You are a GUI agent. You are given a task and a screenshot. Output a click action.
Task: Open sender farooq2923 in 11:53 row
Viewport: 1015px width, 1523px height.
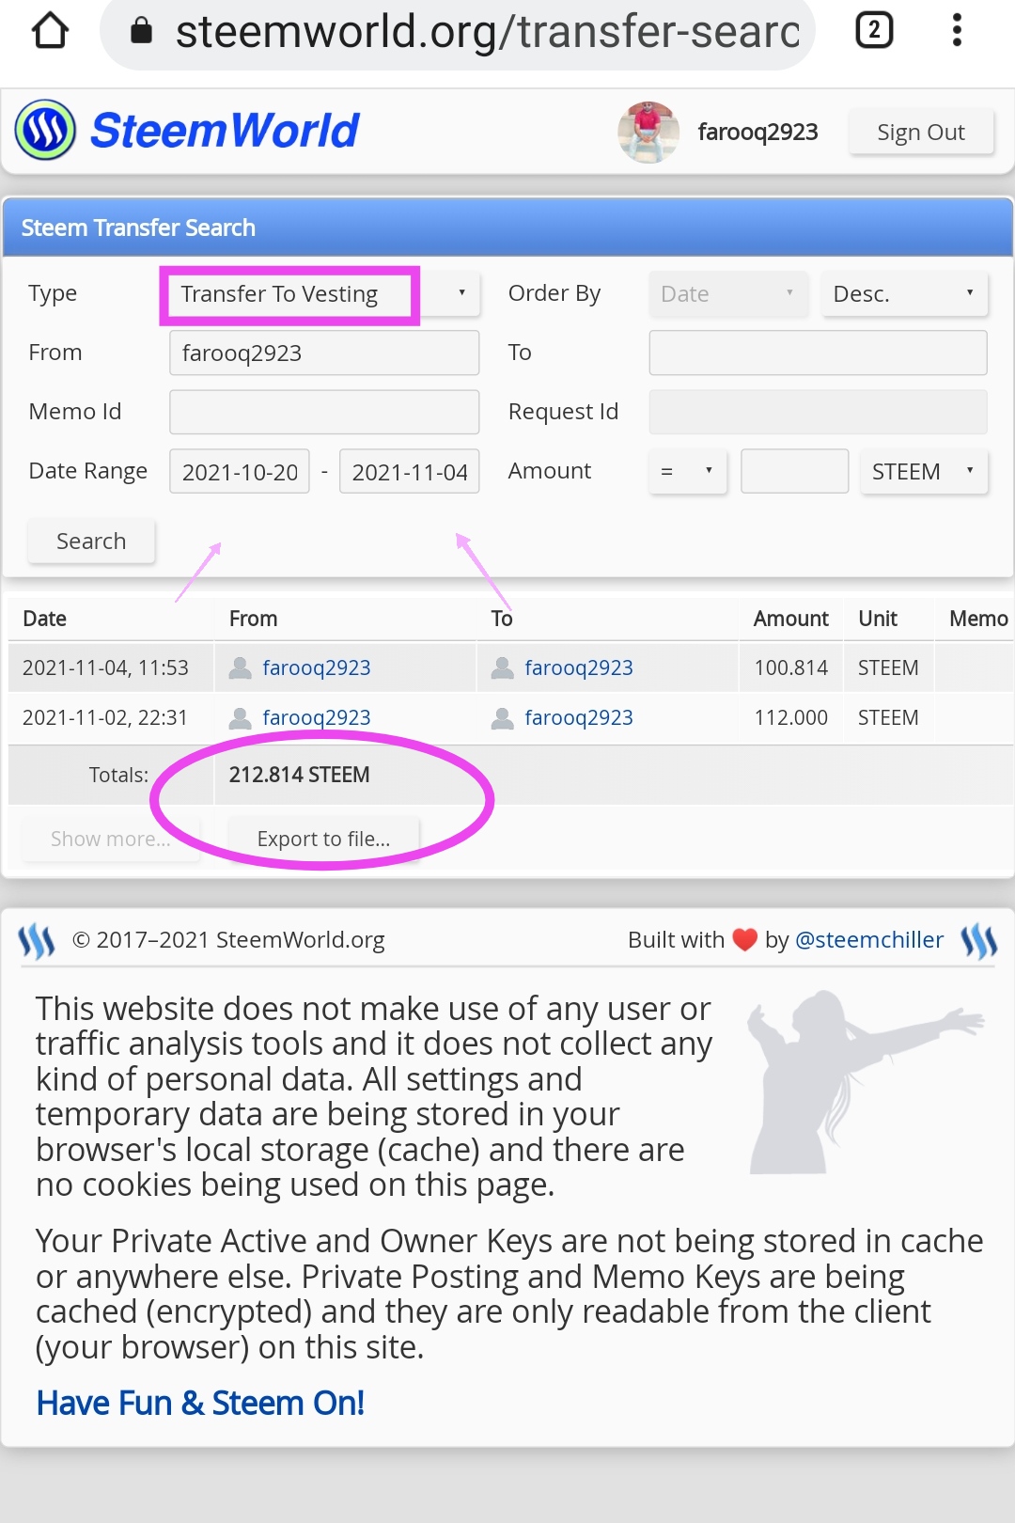317,668
